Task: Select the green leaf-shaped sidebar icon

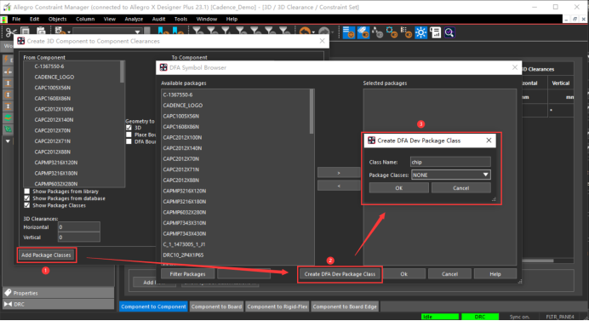Action: tap(8, 129)
